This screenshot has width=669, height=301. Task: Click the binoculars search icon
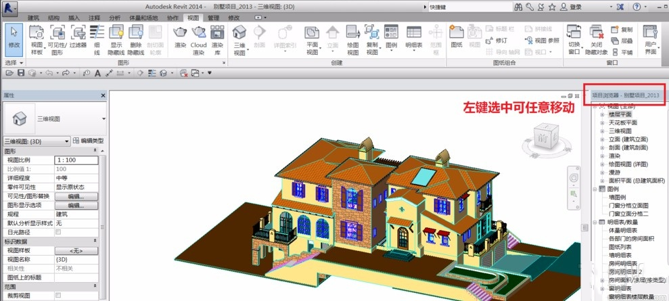click(x=518, y=7)
